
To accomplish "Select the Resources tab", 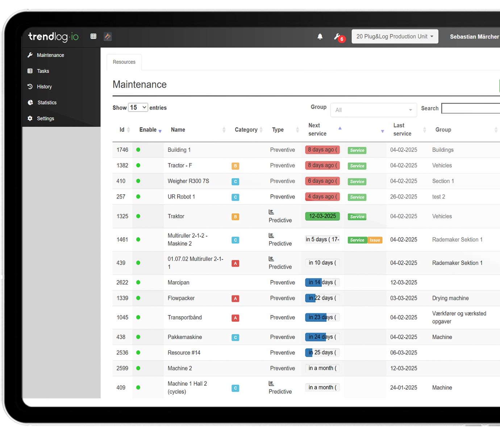I will click(x=124, y=62).
